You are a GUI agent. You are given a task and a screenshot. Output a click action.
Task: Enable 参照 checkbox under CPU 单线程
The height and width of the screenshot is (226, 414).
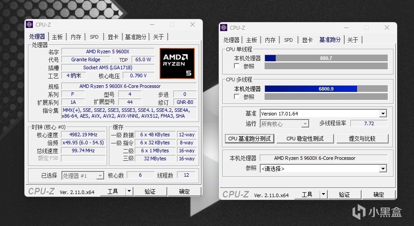(x=237, y=66)
